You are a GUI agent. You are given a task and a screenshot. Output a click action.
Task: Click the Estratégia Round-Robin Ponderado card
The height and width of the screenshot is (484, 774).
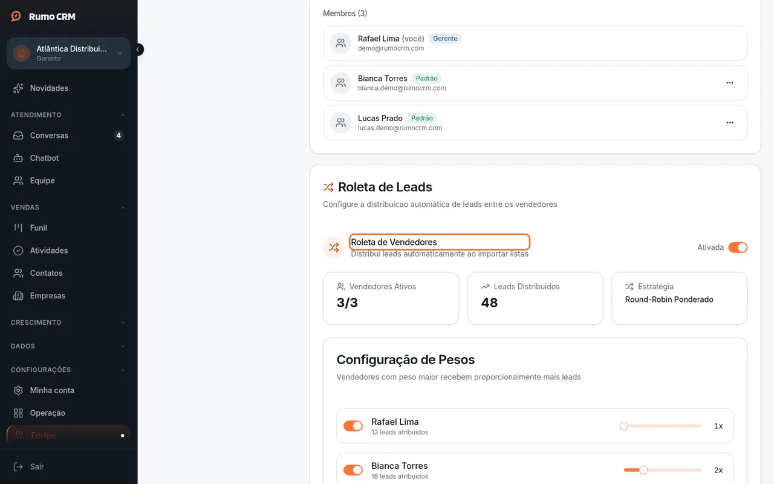point(680,298)
